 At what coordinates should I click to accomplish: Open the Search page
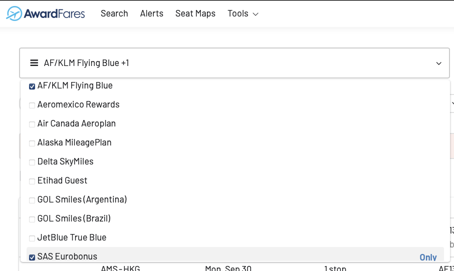tap(114, 13)
